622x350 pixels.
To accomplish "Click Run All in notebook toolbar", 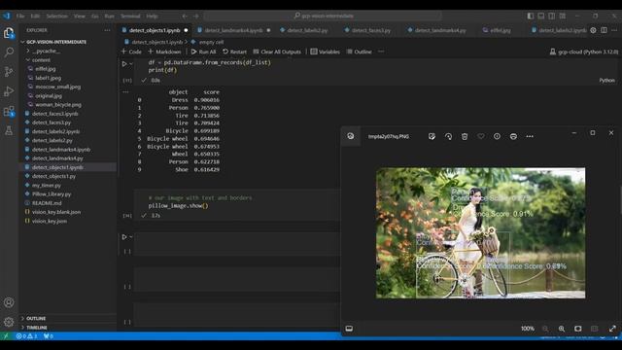I will click(x=203, y=52).
